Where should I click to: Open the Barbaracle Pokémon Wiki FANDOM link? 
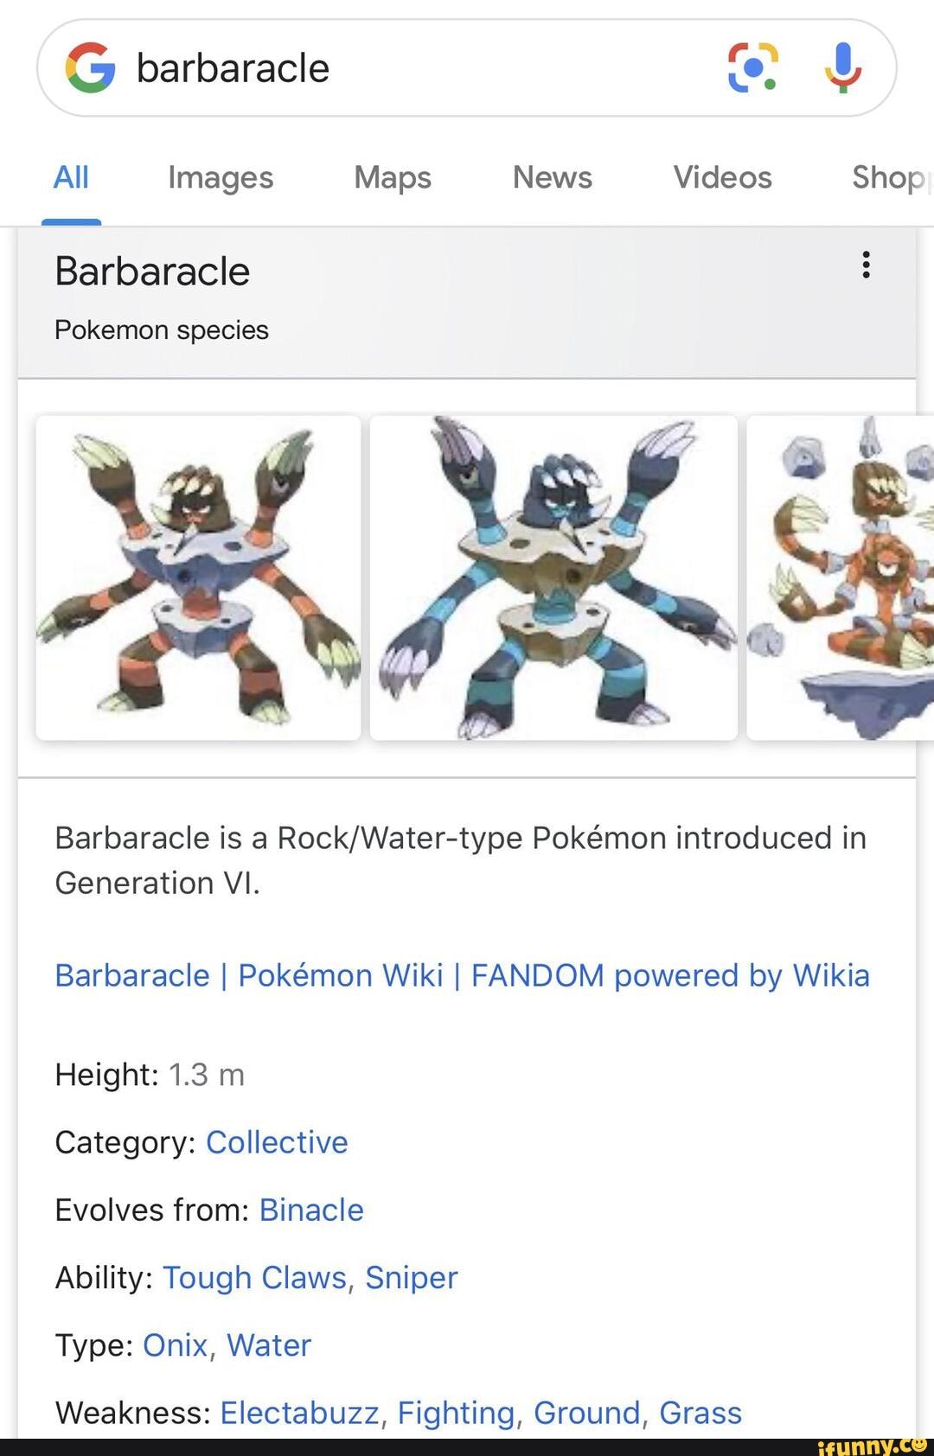pyautogui.click(x=461, y=975)
